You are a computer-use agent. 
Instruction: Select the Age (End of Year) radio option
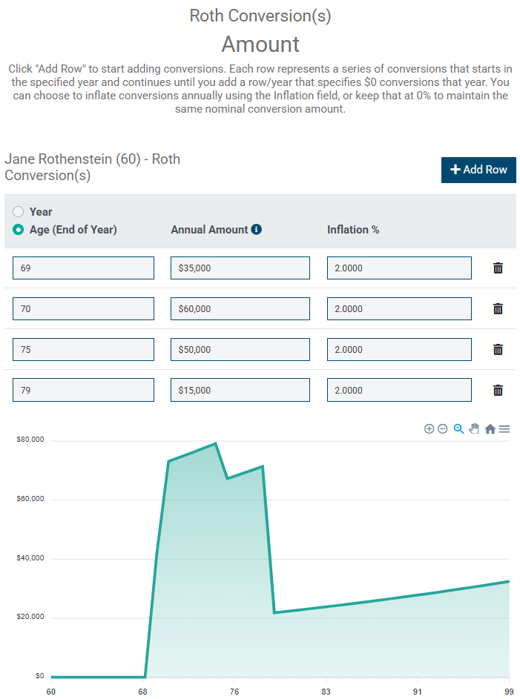[18, 230]
